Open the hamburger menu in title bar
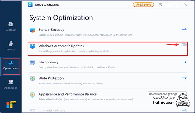The width and height of the screenshot is (195, 113). tap(168, 5)
